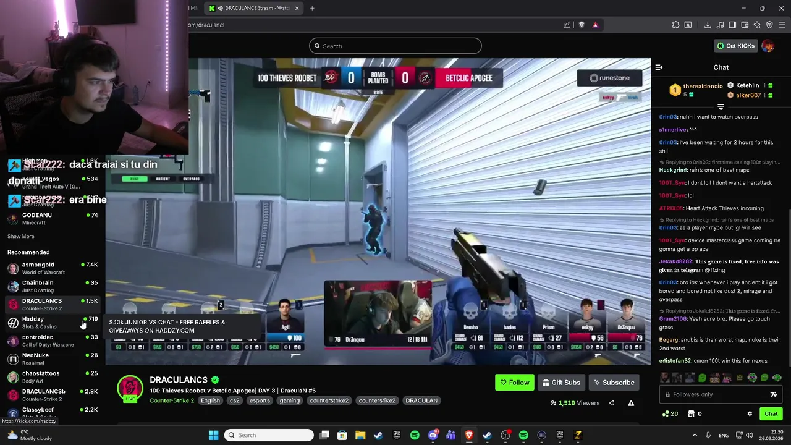Open Microsoft Teams from the taskbar

450,435
